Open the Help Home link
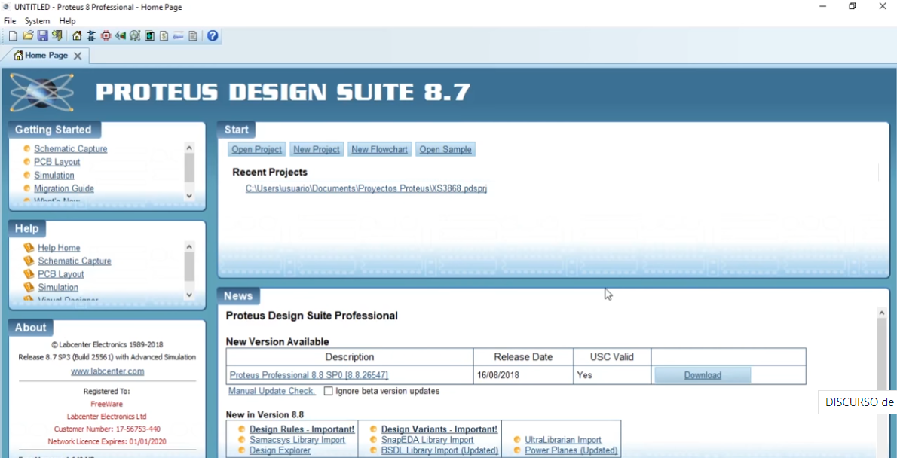This screenshot has width=897, height=458. pyautogui.click(x=59, y=248)
